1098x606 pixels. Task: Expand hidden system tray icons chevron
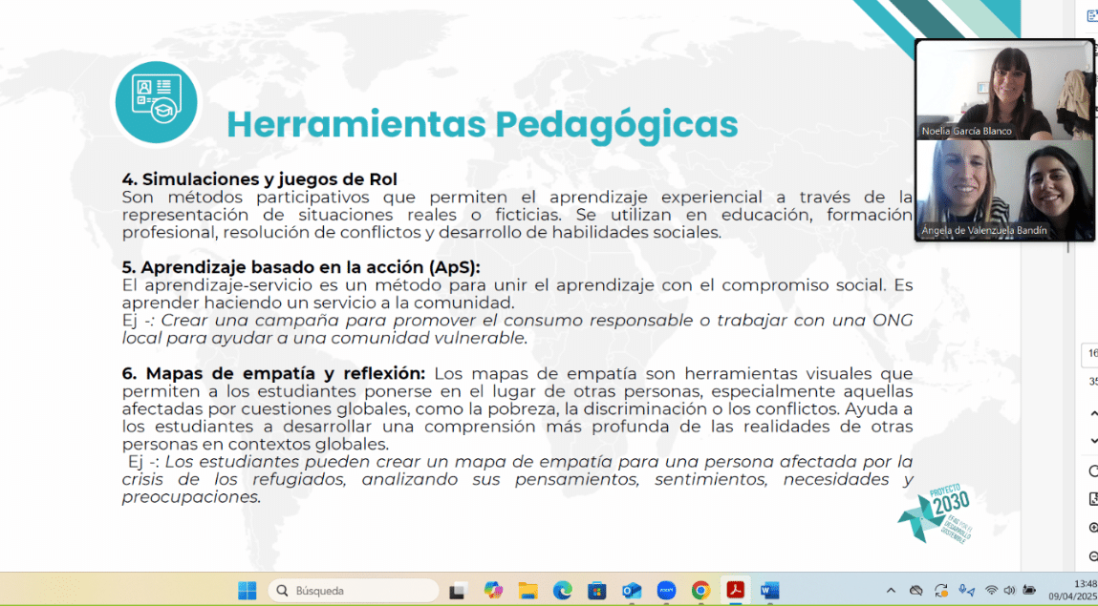pyautogui.click(x=891, y=591)
